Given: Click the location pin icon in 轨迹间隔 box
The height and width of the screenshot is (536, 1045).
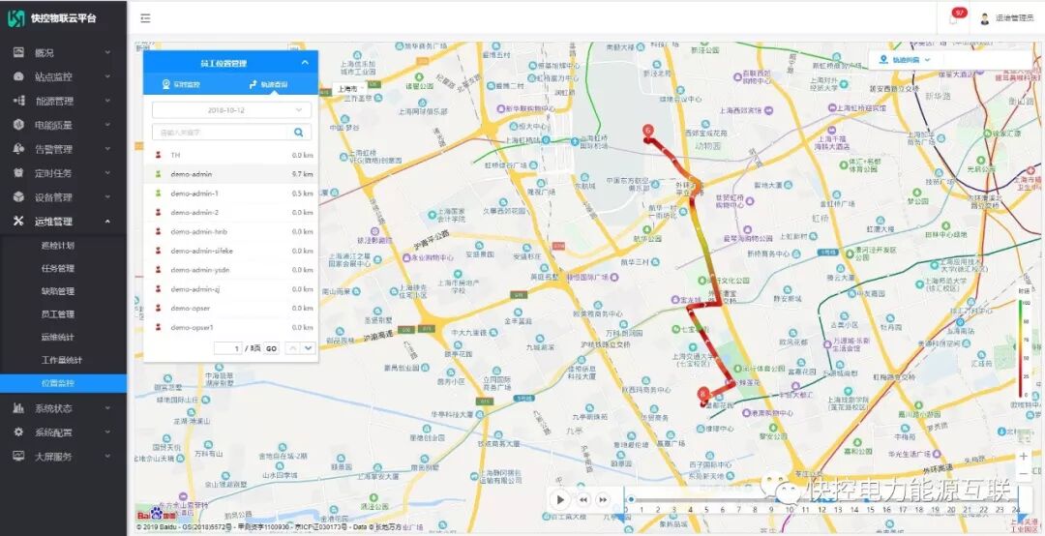Looking at the screenshot, I should coord(883,59).
